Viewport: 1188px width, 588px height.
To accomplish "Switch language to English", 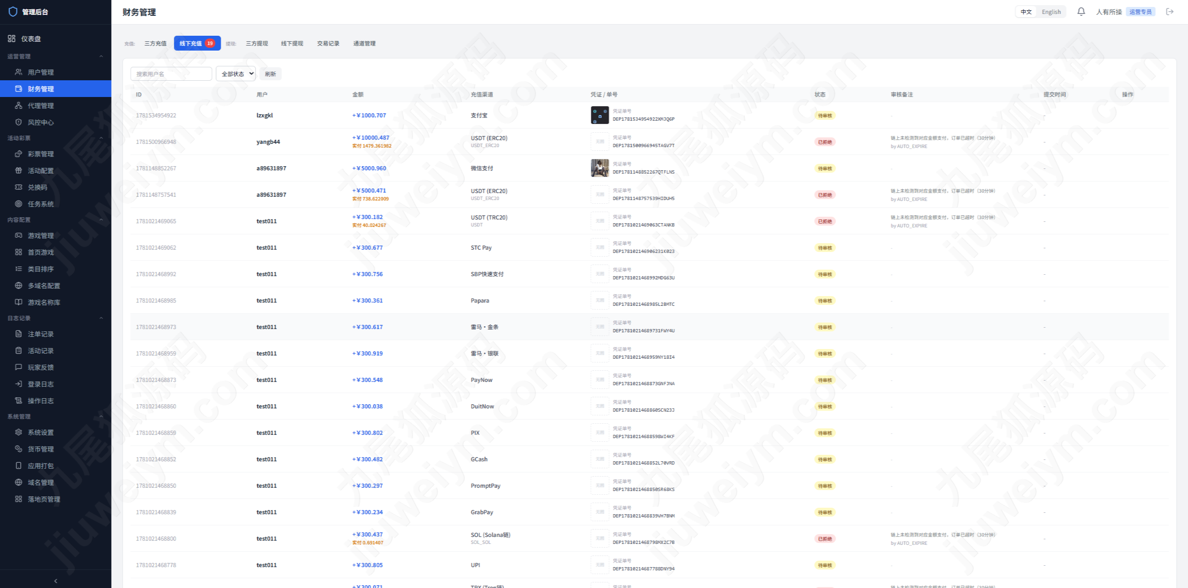I will (1051, 12).
